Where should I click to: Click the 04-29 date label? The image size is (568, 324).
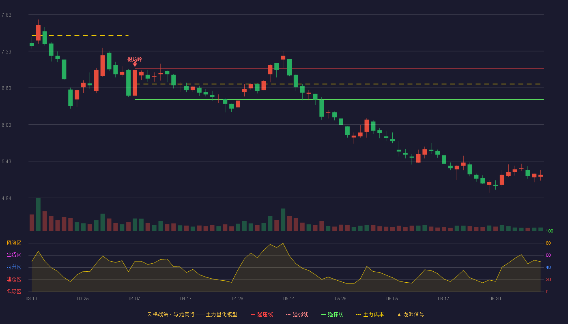(x=237, y=298)
